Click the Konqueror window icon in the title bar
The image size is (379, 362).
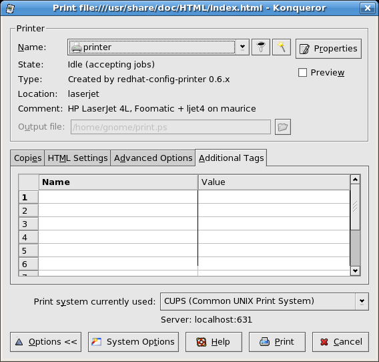click(10, 8)
